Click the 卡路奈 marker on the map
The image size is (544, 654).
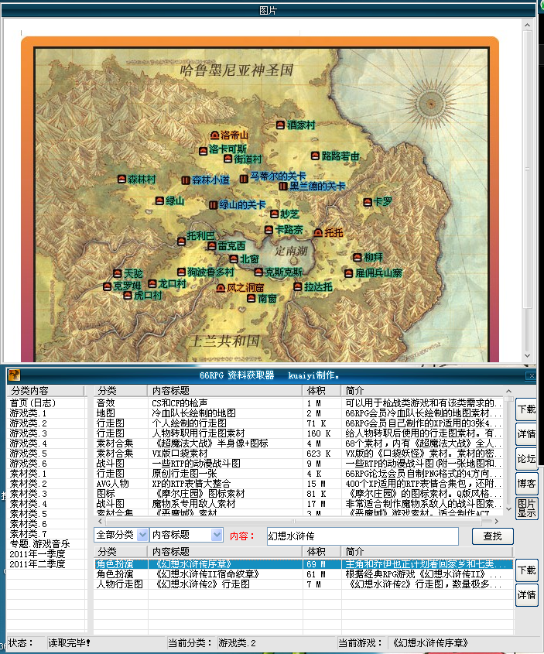tap(269, 230)
